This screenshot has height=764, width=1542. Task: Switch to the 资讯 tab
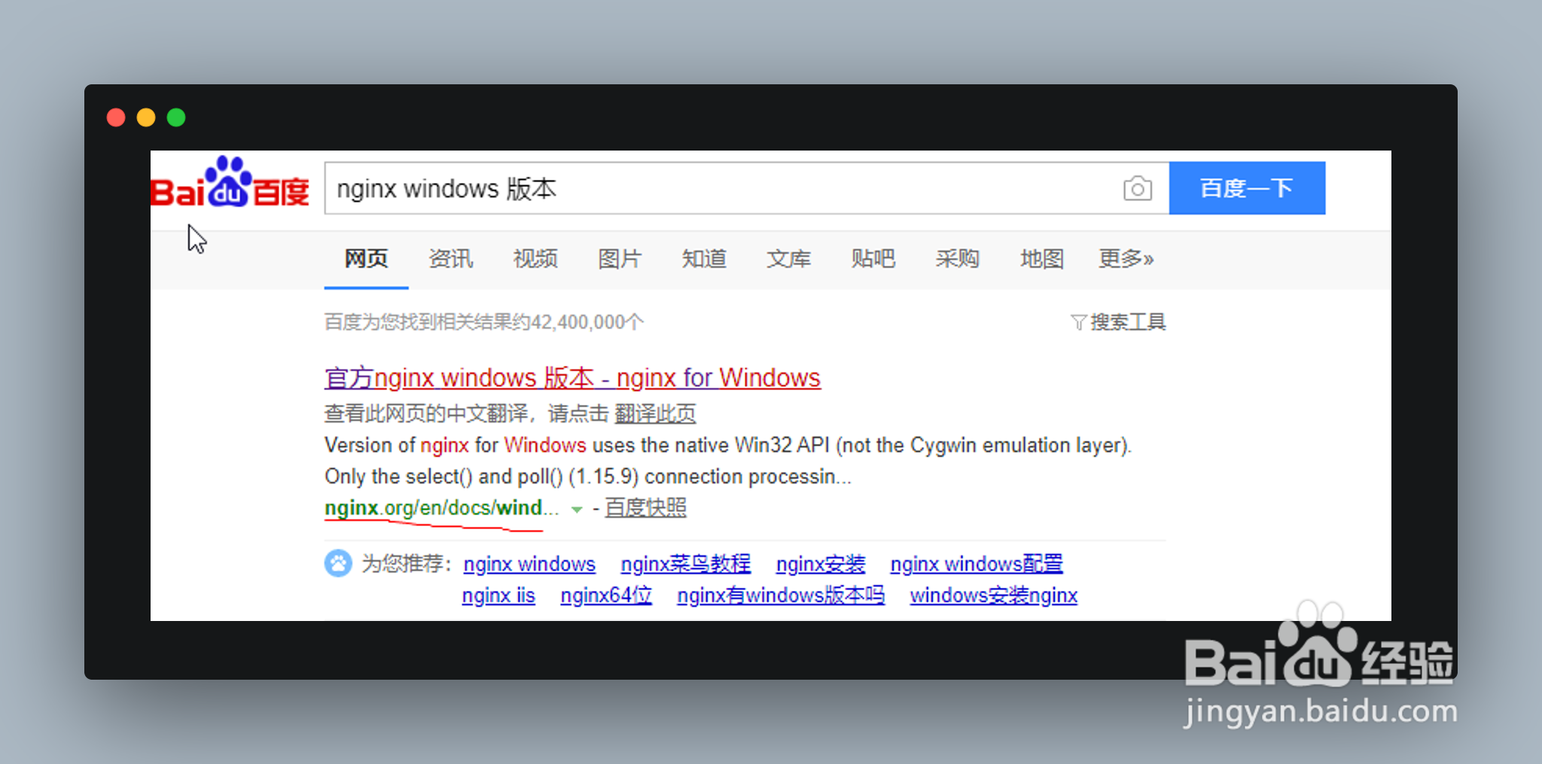(450, 259)
